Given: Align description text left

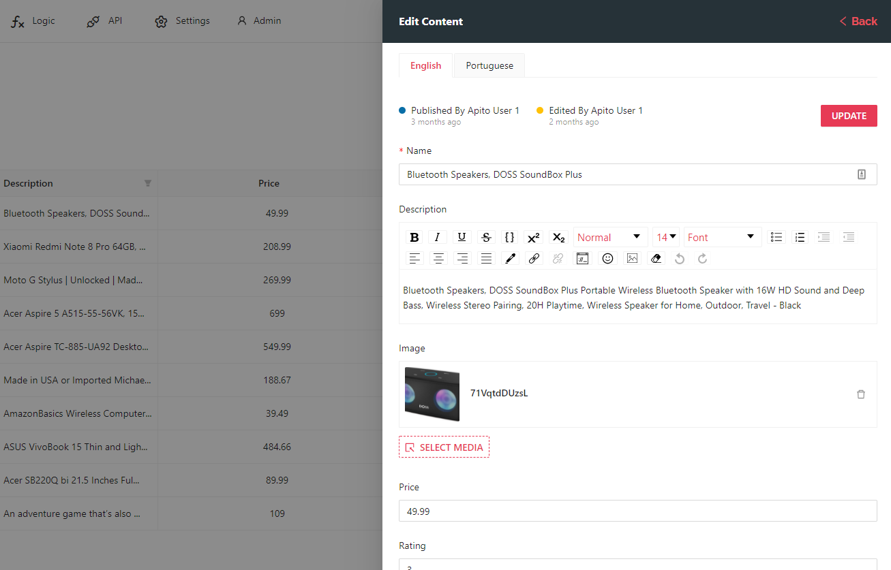Looking at the screenshot, I should 414,258.
